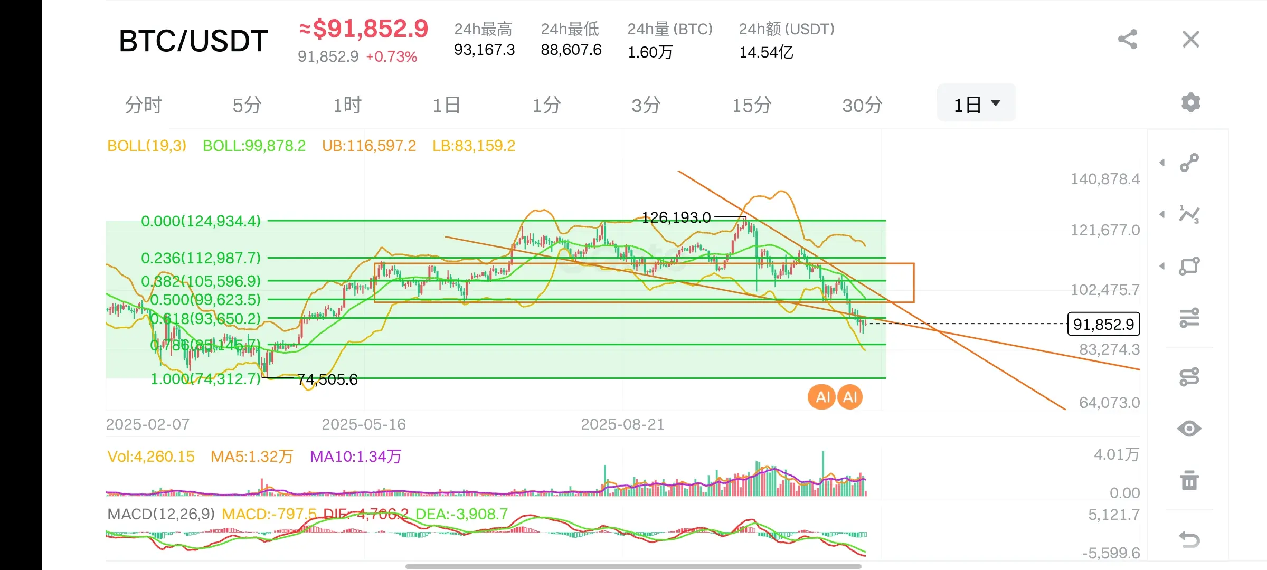Switch to the 分时 timeframe tab
The image size is (1267, 570).
tap(143, 105)
